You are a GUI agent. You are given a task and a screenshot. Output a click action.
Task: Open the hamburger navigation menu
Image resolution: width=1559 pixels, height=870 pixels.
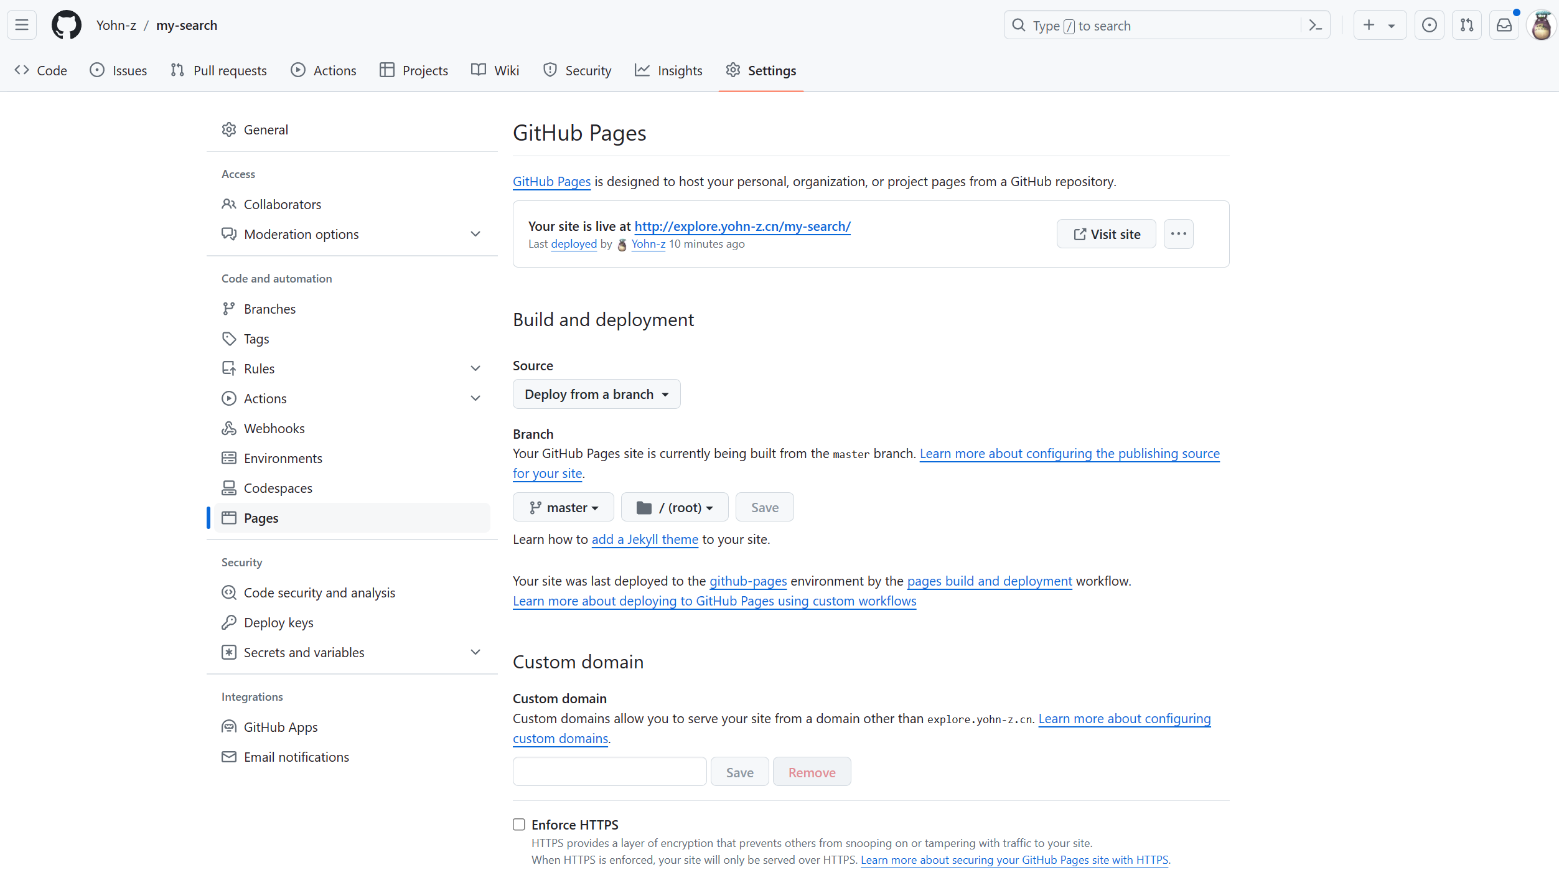click(x=22, y=25)
